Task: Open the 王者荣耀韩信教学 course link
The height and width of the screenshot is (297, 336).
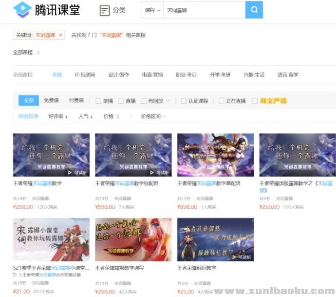Action: (x=197, y=268)
